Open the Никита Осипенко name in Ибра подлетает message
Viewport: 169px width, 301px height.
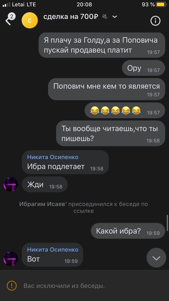tap(53, 157)
